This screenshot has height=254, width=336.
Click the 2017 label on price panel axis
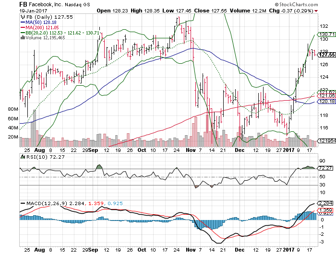point(288,150)
